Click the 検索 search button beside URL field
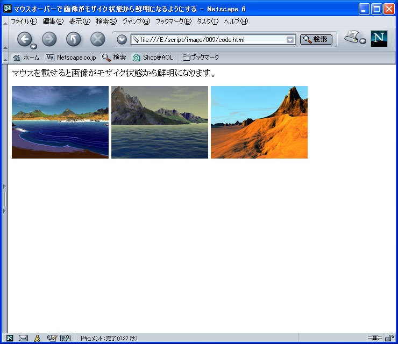 click(316, 39)
